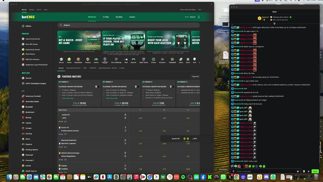Open the account profile icon
Image resolution: width=323 pixels, height=182 pixels.
click(x=199, y=17)
